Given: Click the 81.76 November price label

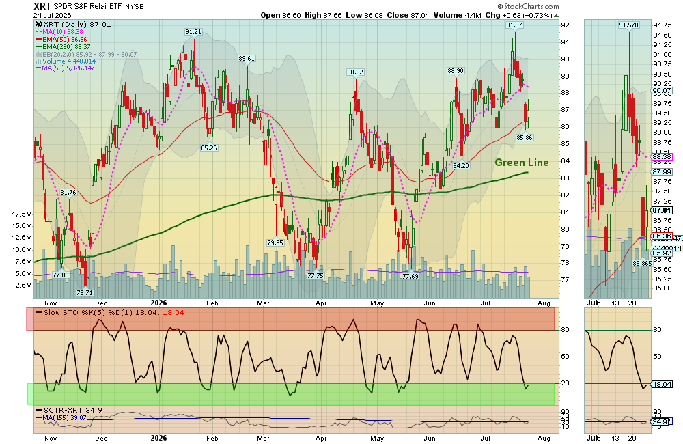Looking at the screenshot, I should point(68,192).
